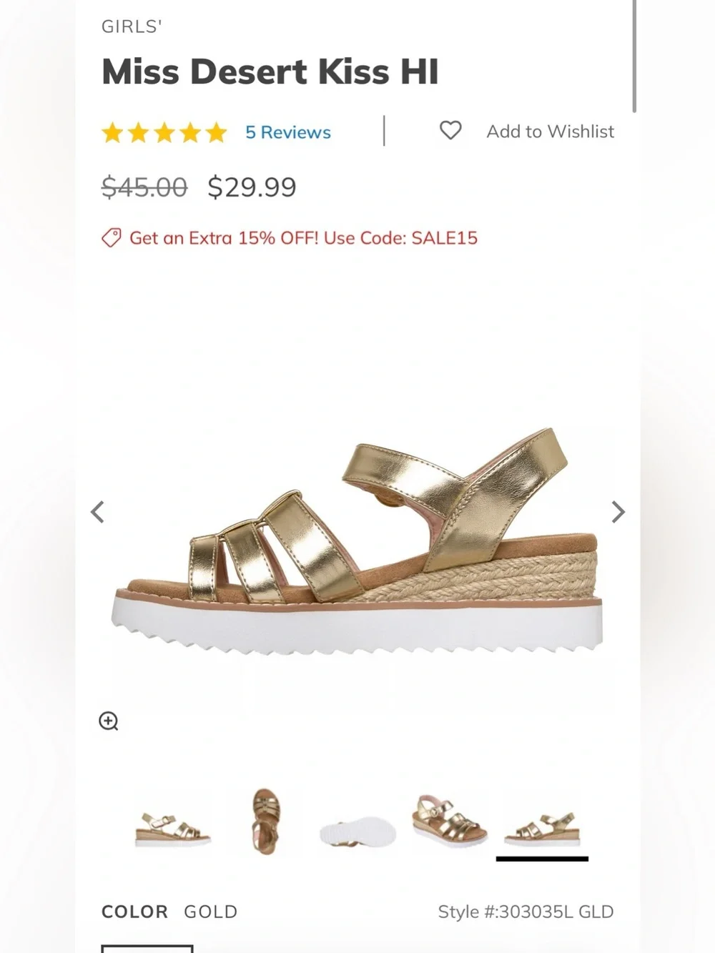Click the heart wishlist icon
715x953 pixels.
[450, 131]
